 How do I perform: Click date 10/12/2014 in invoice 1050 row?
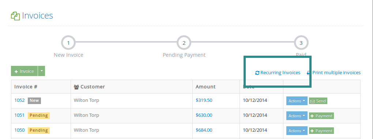[255, 130]
